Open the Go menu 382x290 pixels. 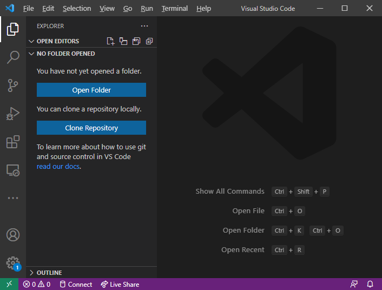point(128,9)
